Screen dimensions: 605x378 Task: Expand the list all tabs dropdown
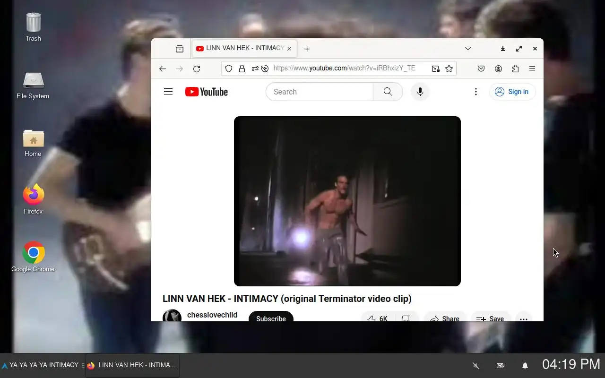point(468,49)
